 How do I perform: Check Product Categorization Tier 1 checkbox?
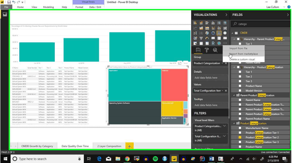[x=240, y=133]
